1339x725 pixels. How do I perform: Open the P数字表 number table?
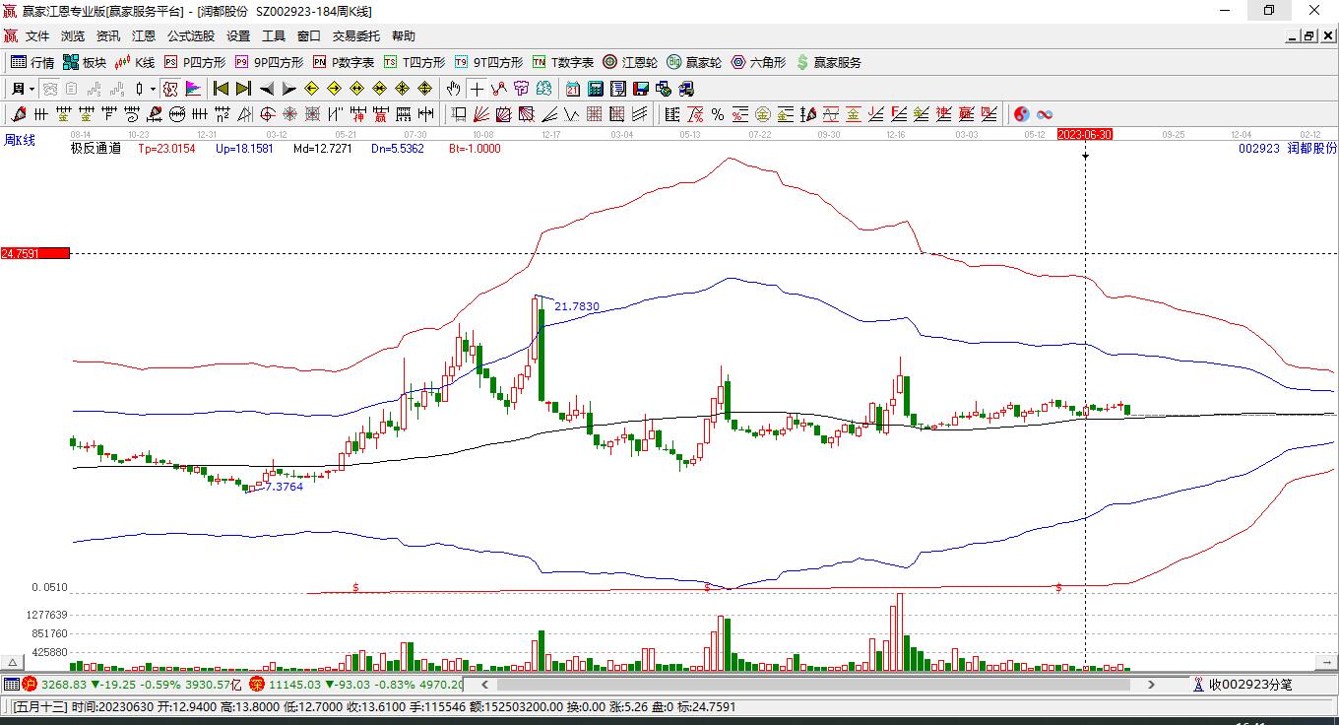click(344, 62)
